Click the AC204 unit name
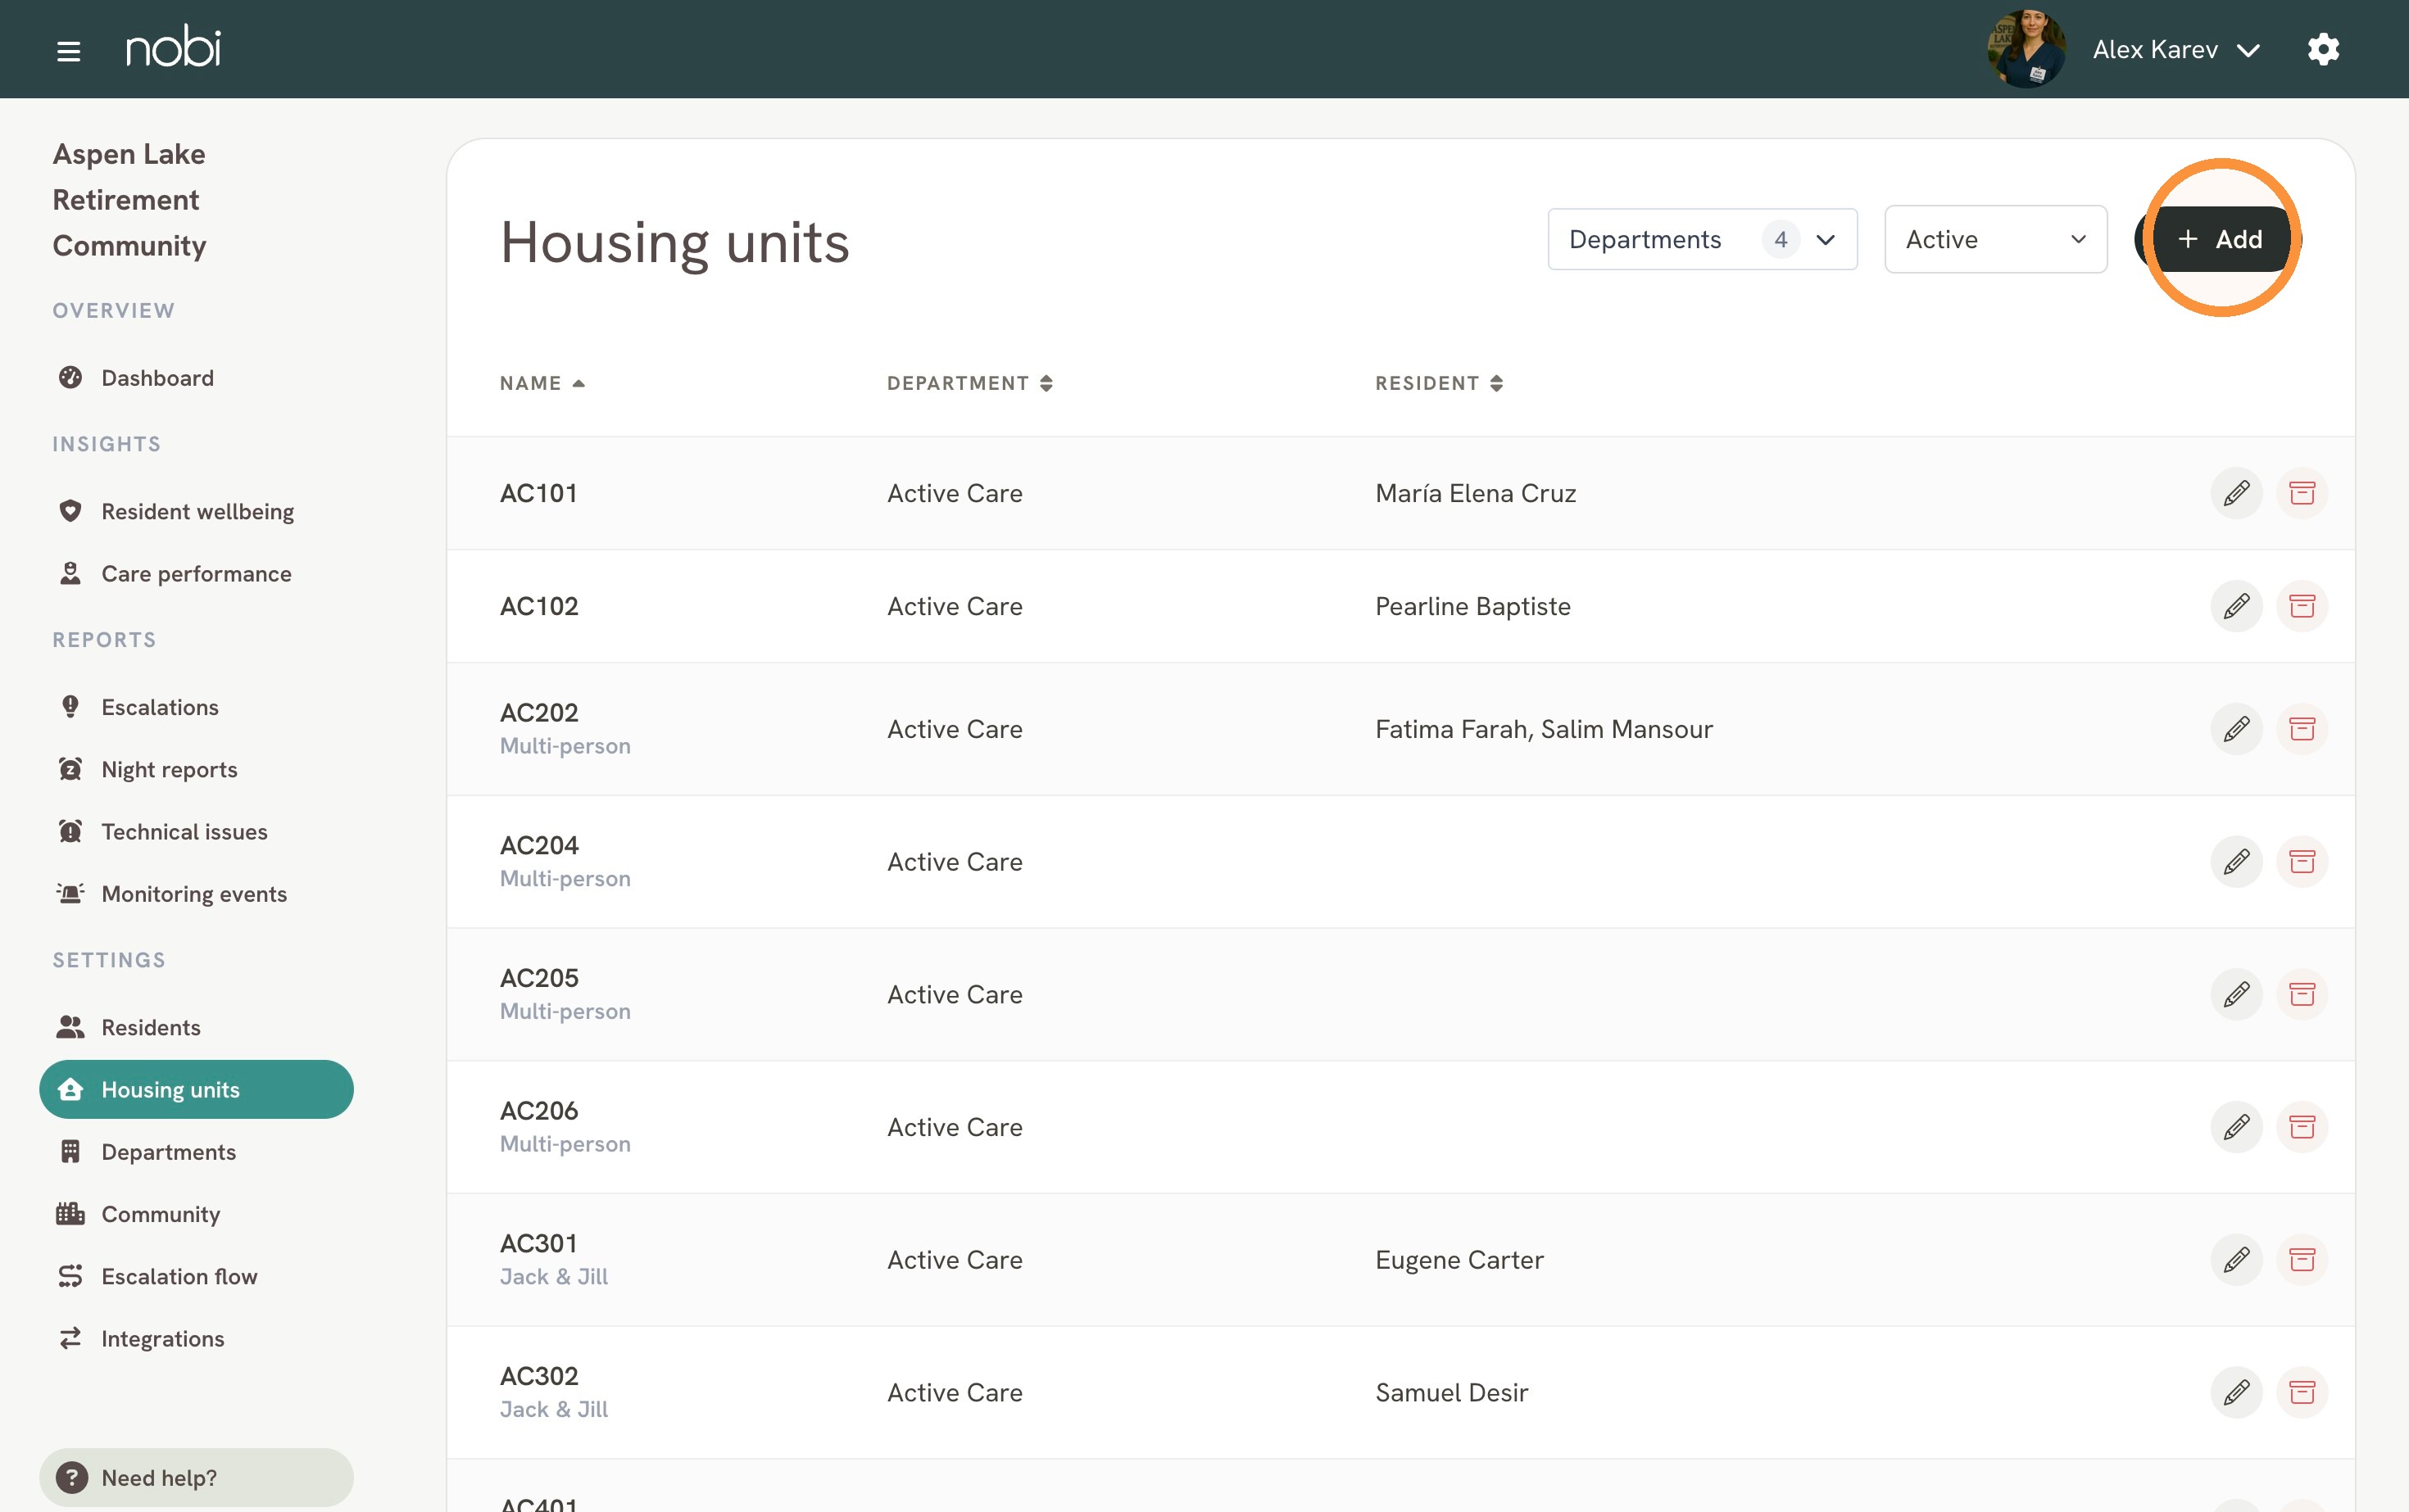Viewport: 2409px width, 1512px height. pos(539,845)
